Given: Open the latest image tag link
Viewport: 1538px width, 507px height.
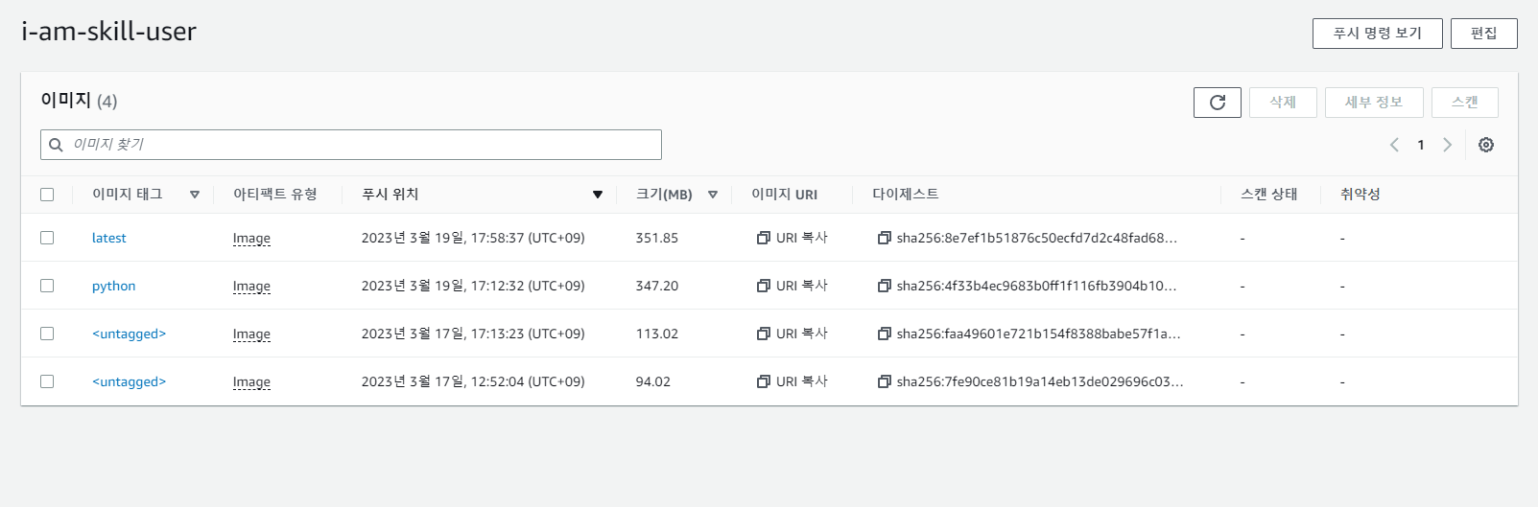Looking at the screenshot, I should click(x=108, y=238).
